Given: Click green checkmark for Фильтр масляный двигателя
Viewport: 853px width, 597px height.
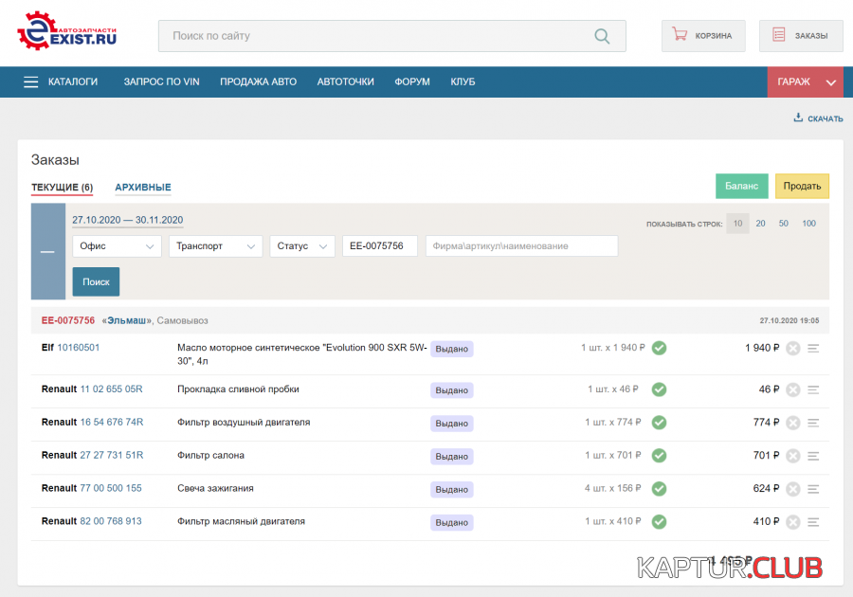Looking at the screenshot, I should pyautogui.click(x=660, y=522).
